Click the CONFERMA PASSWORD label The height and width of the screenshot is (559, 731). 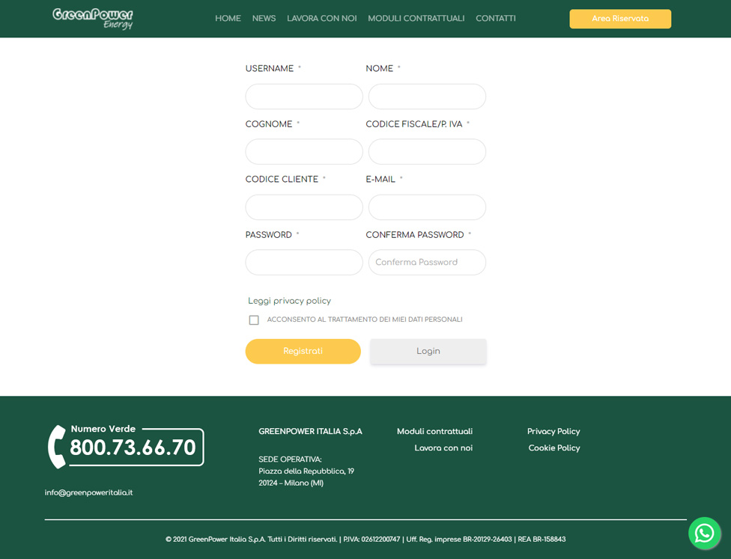tap(414, 235)
